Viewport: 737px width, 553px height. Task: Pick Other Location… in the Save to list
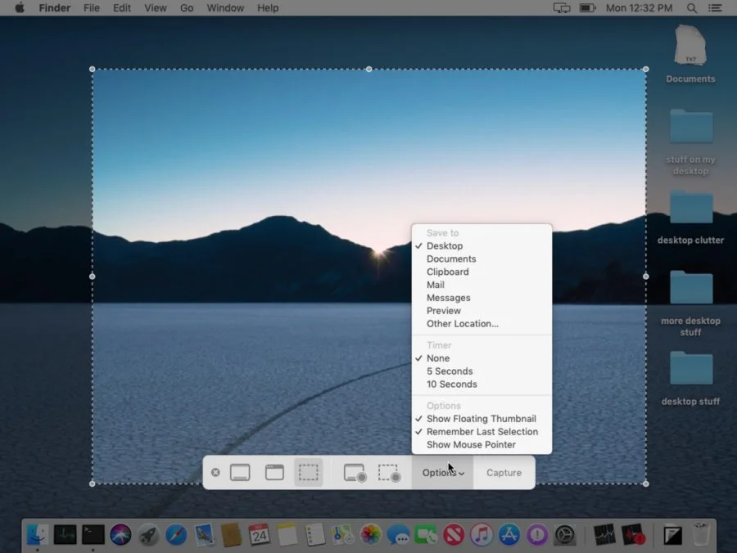point(482,324)
